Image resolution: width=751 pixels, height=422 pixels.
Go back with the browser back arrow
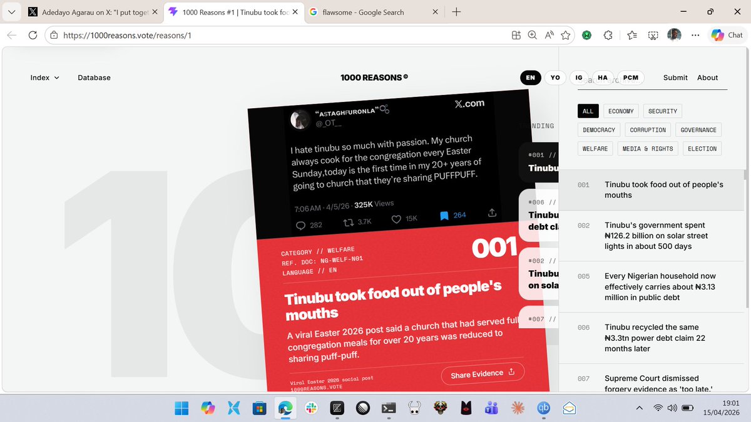11,36
